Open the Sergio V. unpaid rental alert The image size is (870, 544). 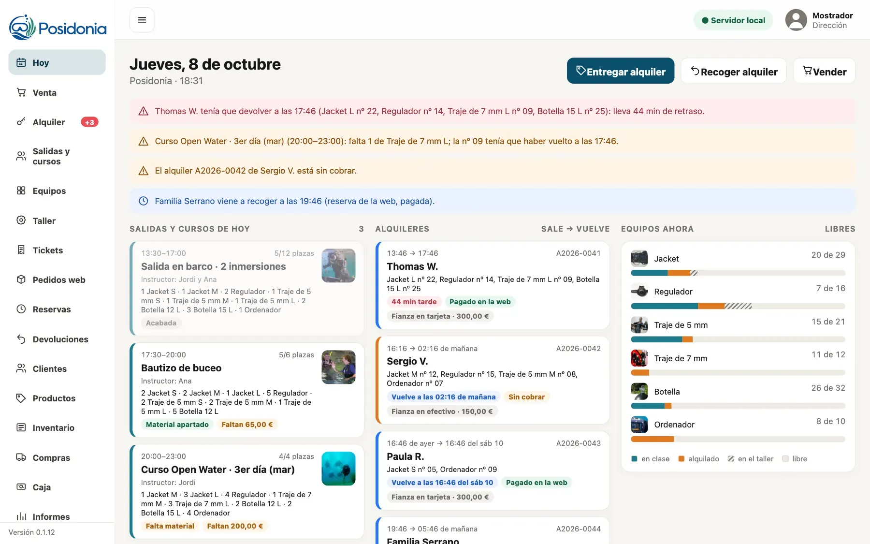pyautogui.click(x=493, y=171)
